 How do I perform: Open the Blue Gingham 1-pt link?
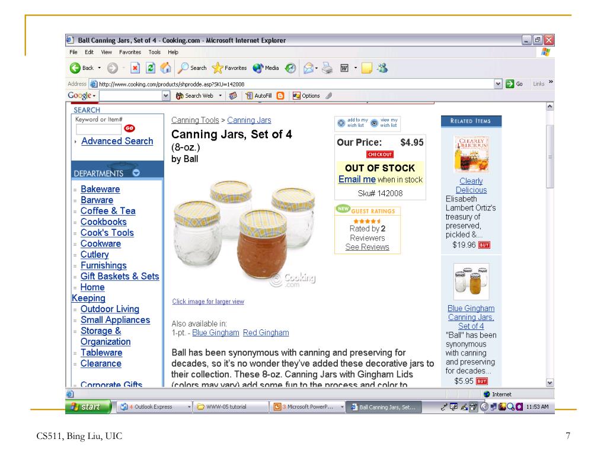[216, 333]
